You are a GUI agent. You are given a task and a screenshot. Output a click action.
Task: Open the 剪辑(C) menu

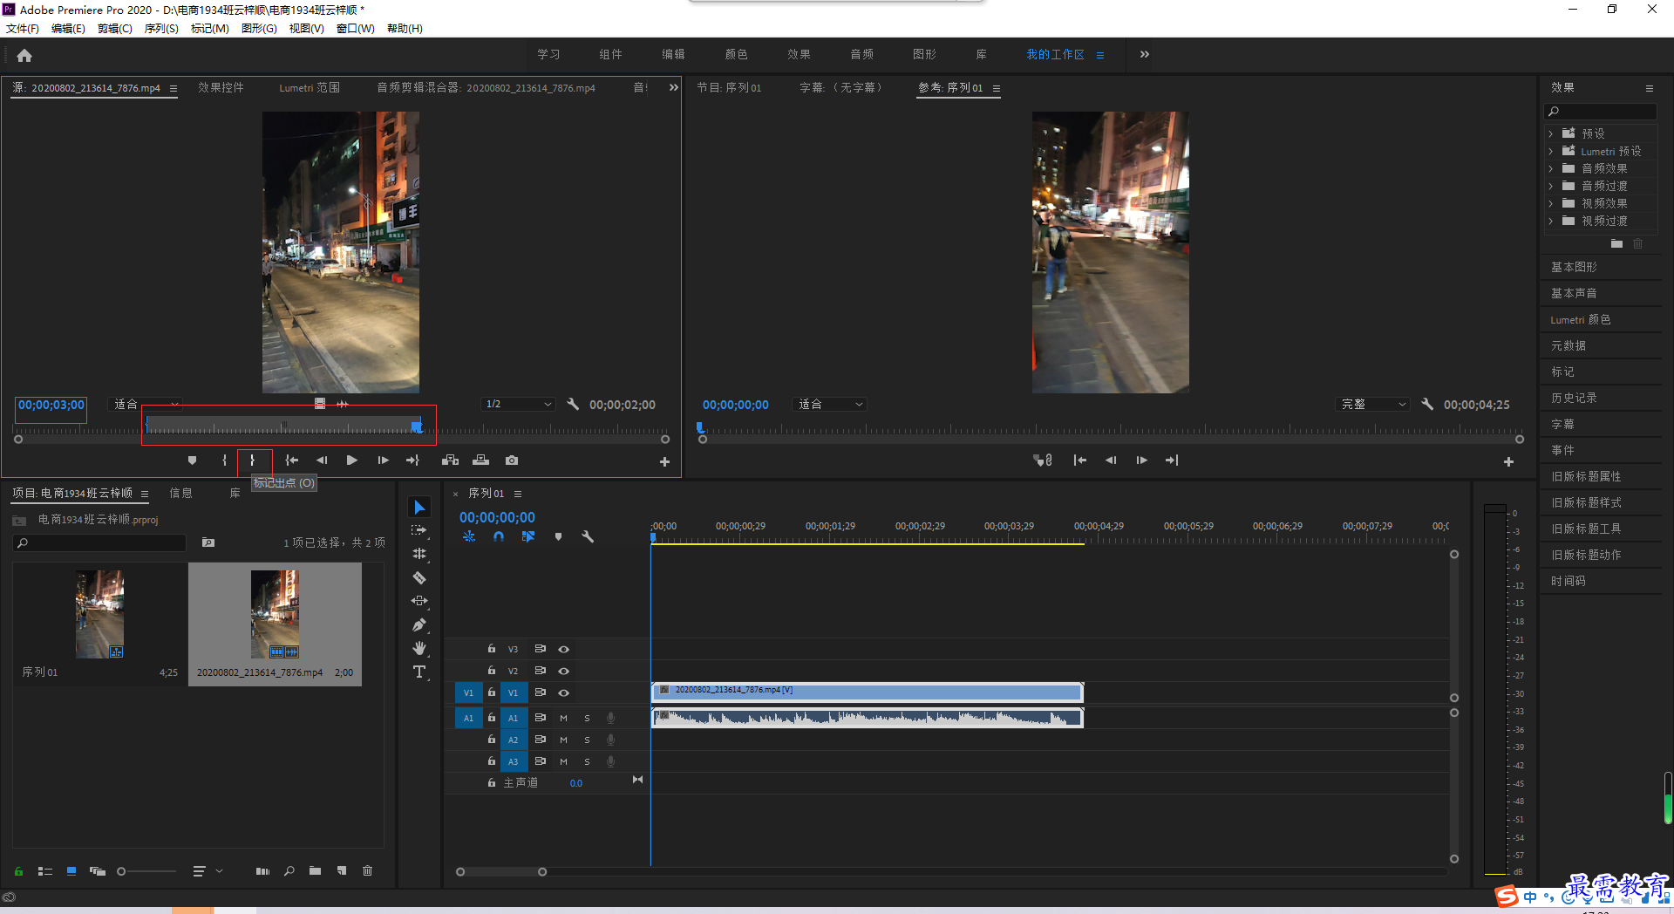pos(115,29)
